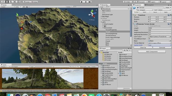Open the Layout dropdown
The height and width of the screenshot is (96, 172).
[x=166, y=2]
